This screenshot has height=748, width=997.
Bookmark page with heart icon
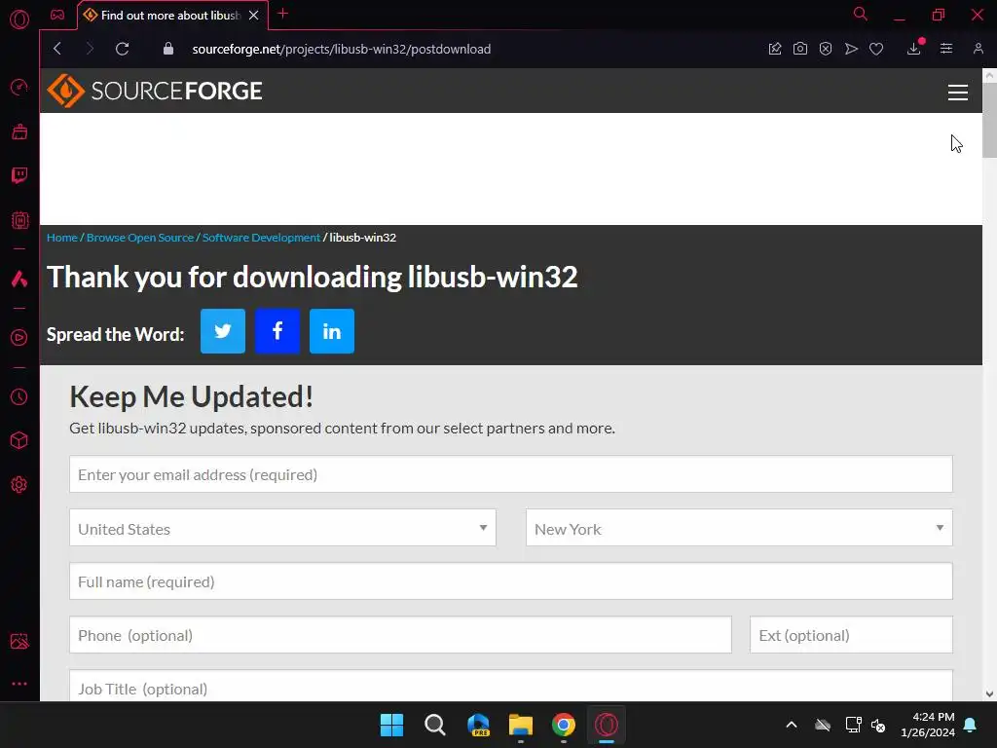pyautogui.click(x=876, y=49)
